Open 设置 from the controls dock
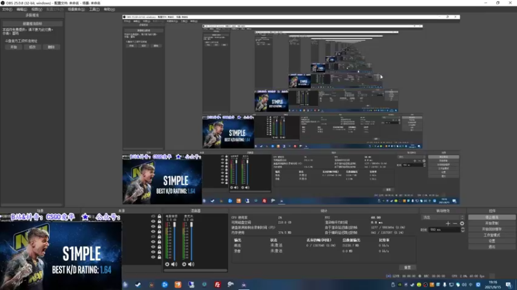517x290 pixels. 492,240
